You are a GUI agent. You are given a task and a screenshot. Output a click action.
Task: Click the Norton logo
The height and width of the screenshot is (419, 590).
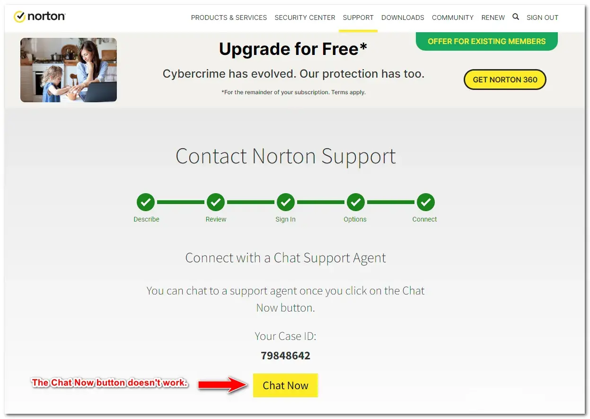click(x=40, y=17)
